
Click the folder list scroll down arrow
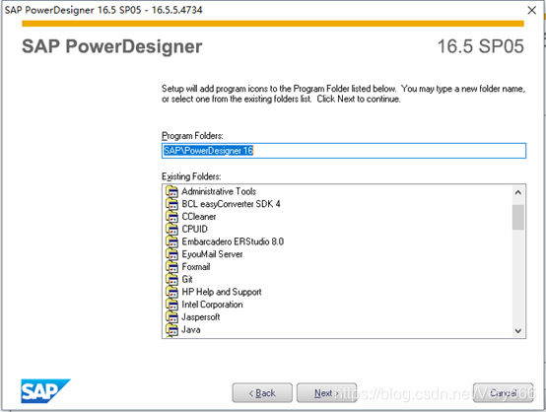coord(518,331)
